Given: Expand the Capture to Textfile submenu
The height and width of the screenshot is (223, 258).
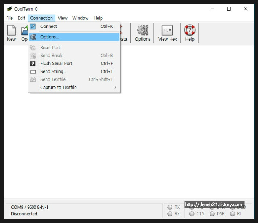Looking at the screenshot, I should 74,88.
